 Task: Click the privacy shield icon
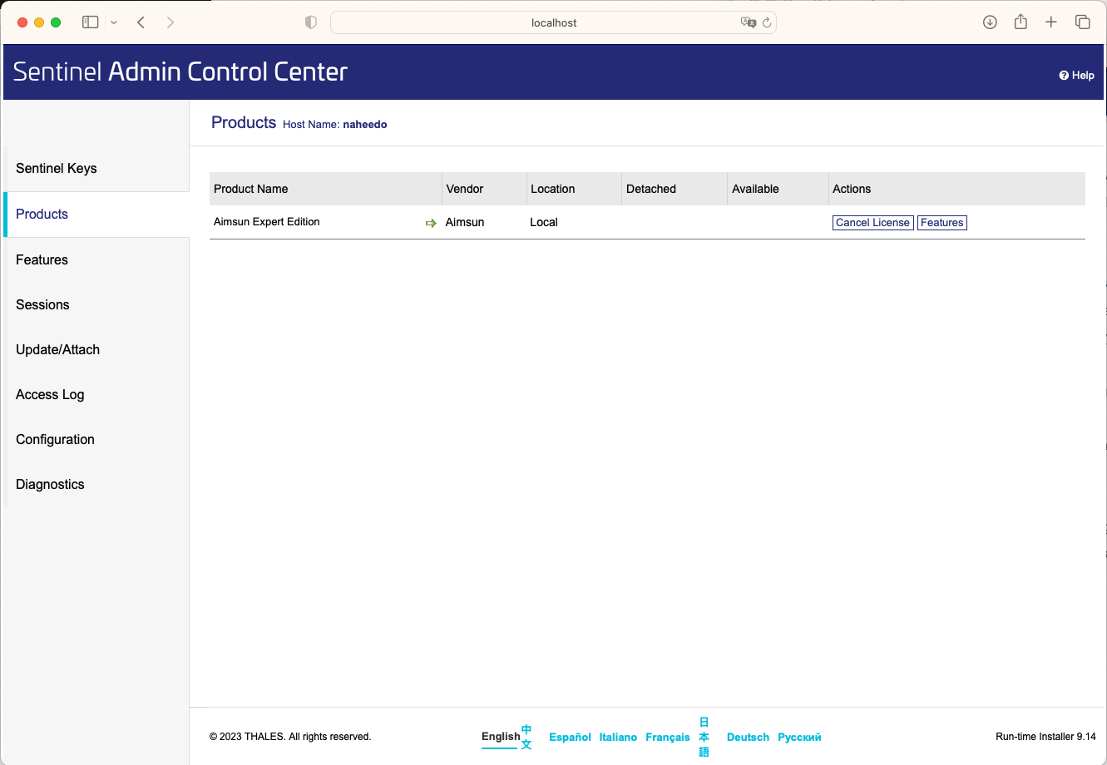[311, 22]
